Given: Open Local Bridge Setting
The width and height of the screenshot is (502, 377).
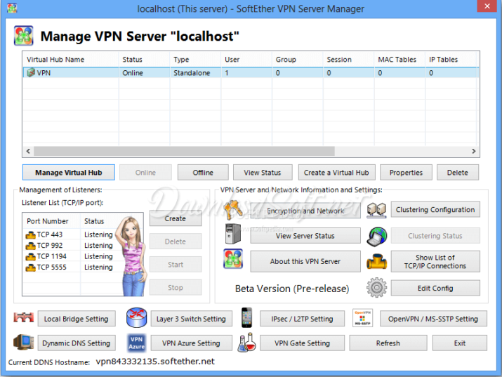Looking at the screenshot, I should [77, 319].
